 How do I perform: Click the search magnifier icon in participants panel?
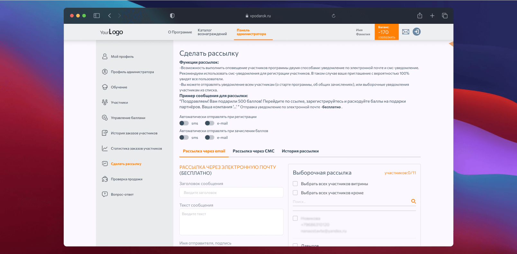click(413, 201)
